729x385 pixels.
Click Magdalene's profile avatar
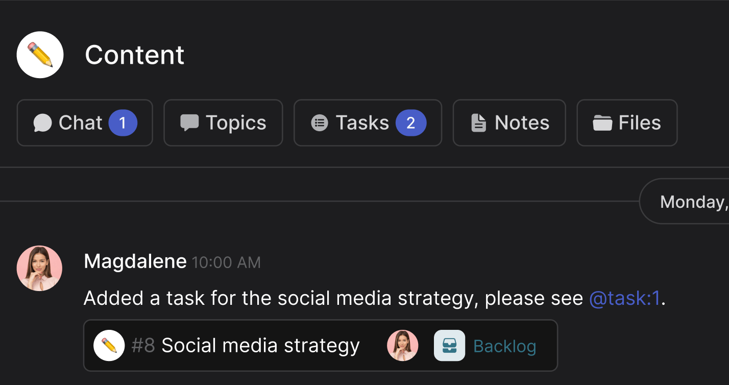point(39,268)
